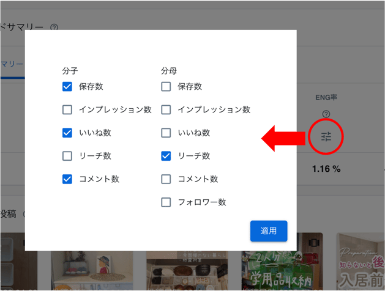The height and width of the screenshot is (291, 385).
Task: Click the reel icon on 学用品収納 post
Action: [314, 243]
